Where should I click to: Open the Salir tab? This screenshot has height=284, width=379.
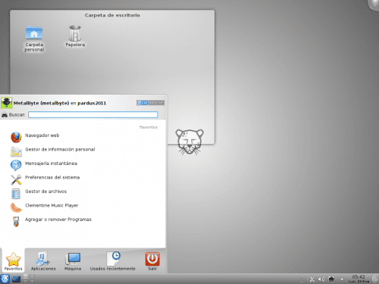[x=152, y=261]
